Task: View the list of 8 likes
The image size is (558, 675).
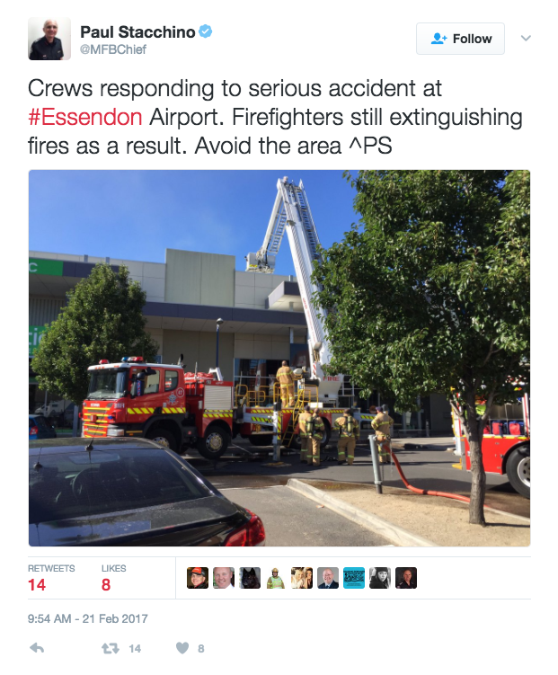Action: point(113,578)
